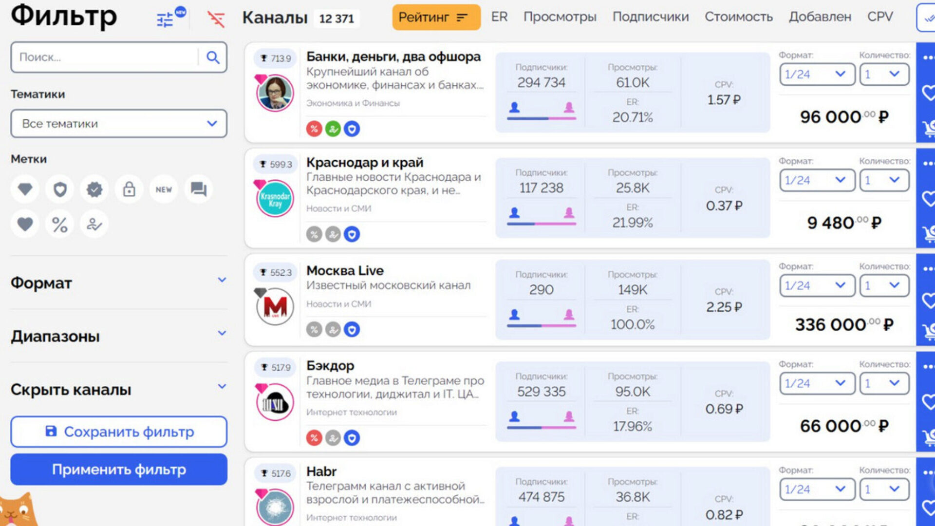Open Москва Live channel avatar
Viewport: 935px width, 526px height.
pyautogui.click(x=275, y=307)
